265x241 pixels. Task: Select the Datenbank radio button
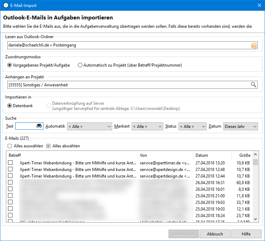point(10,106)
